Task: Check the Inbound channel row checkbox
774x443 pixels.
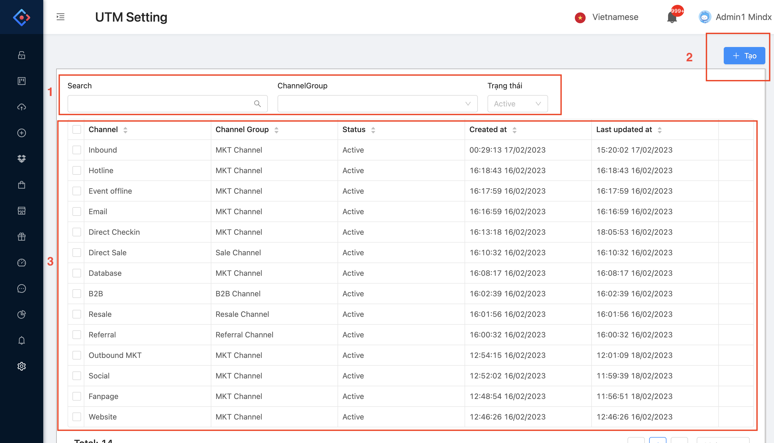Action: pos(77,150)
